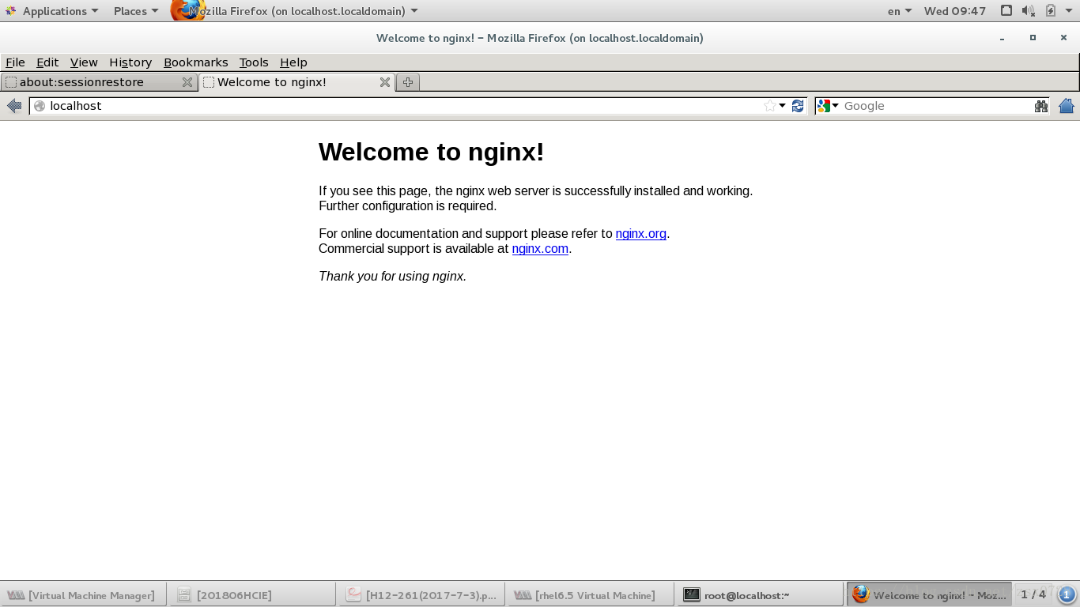Select the Welcome to nginx! tab
Screen dimensions: 1080x607
(296, 82)
